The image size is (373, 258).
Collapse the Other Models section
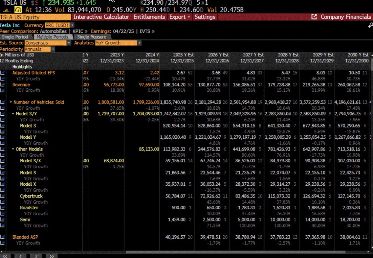click(13, 149)
